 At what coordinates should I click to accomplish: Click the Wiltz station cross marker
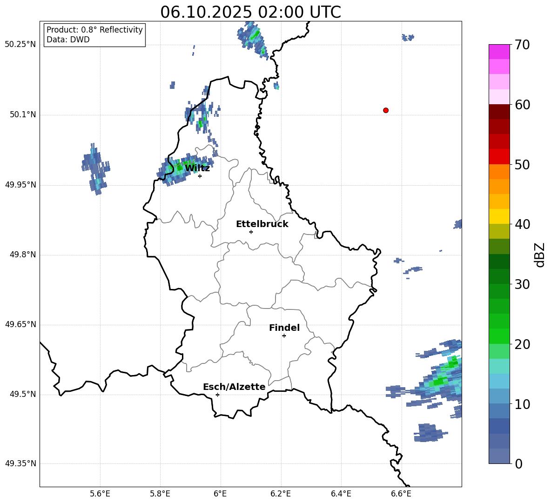point(200,176)
